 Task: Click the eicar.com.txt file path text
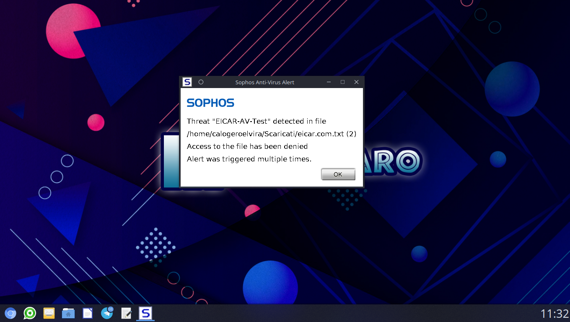(271, 134)
